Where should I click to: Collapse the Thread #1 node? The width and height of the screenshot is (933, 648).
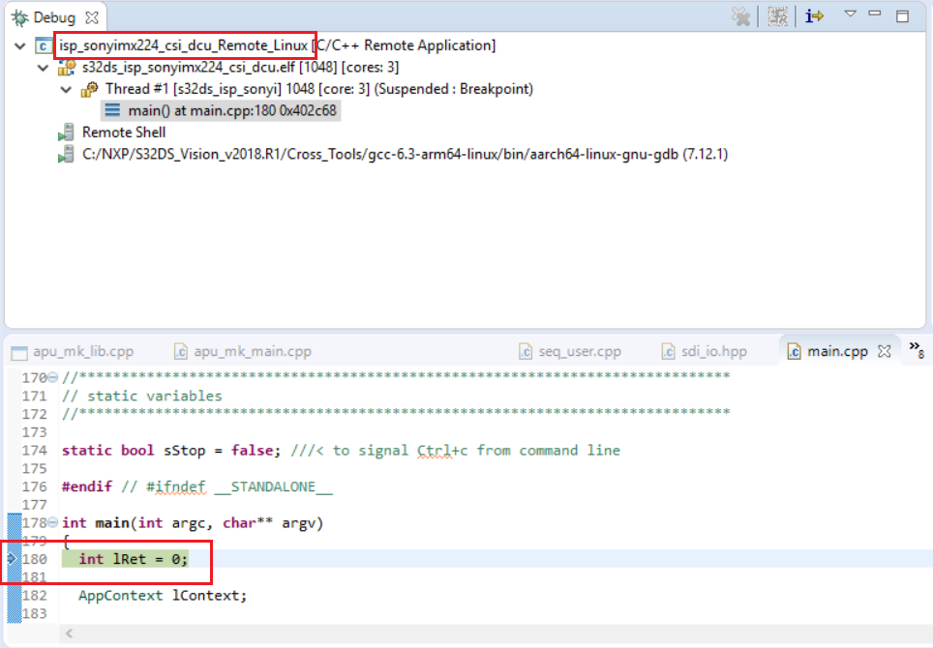click(x=66, y=90)
